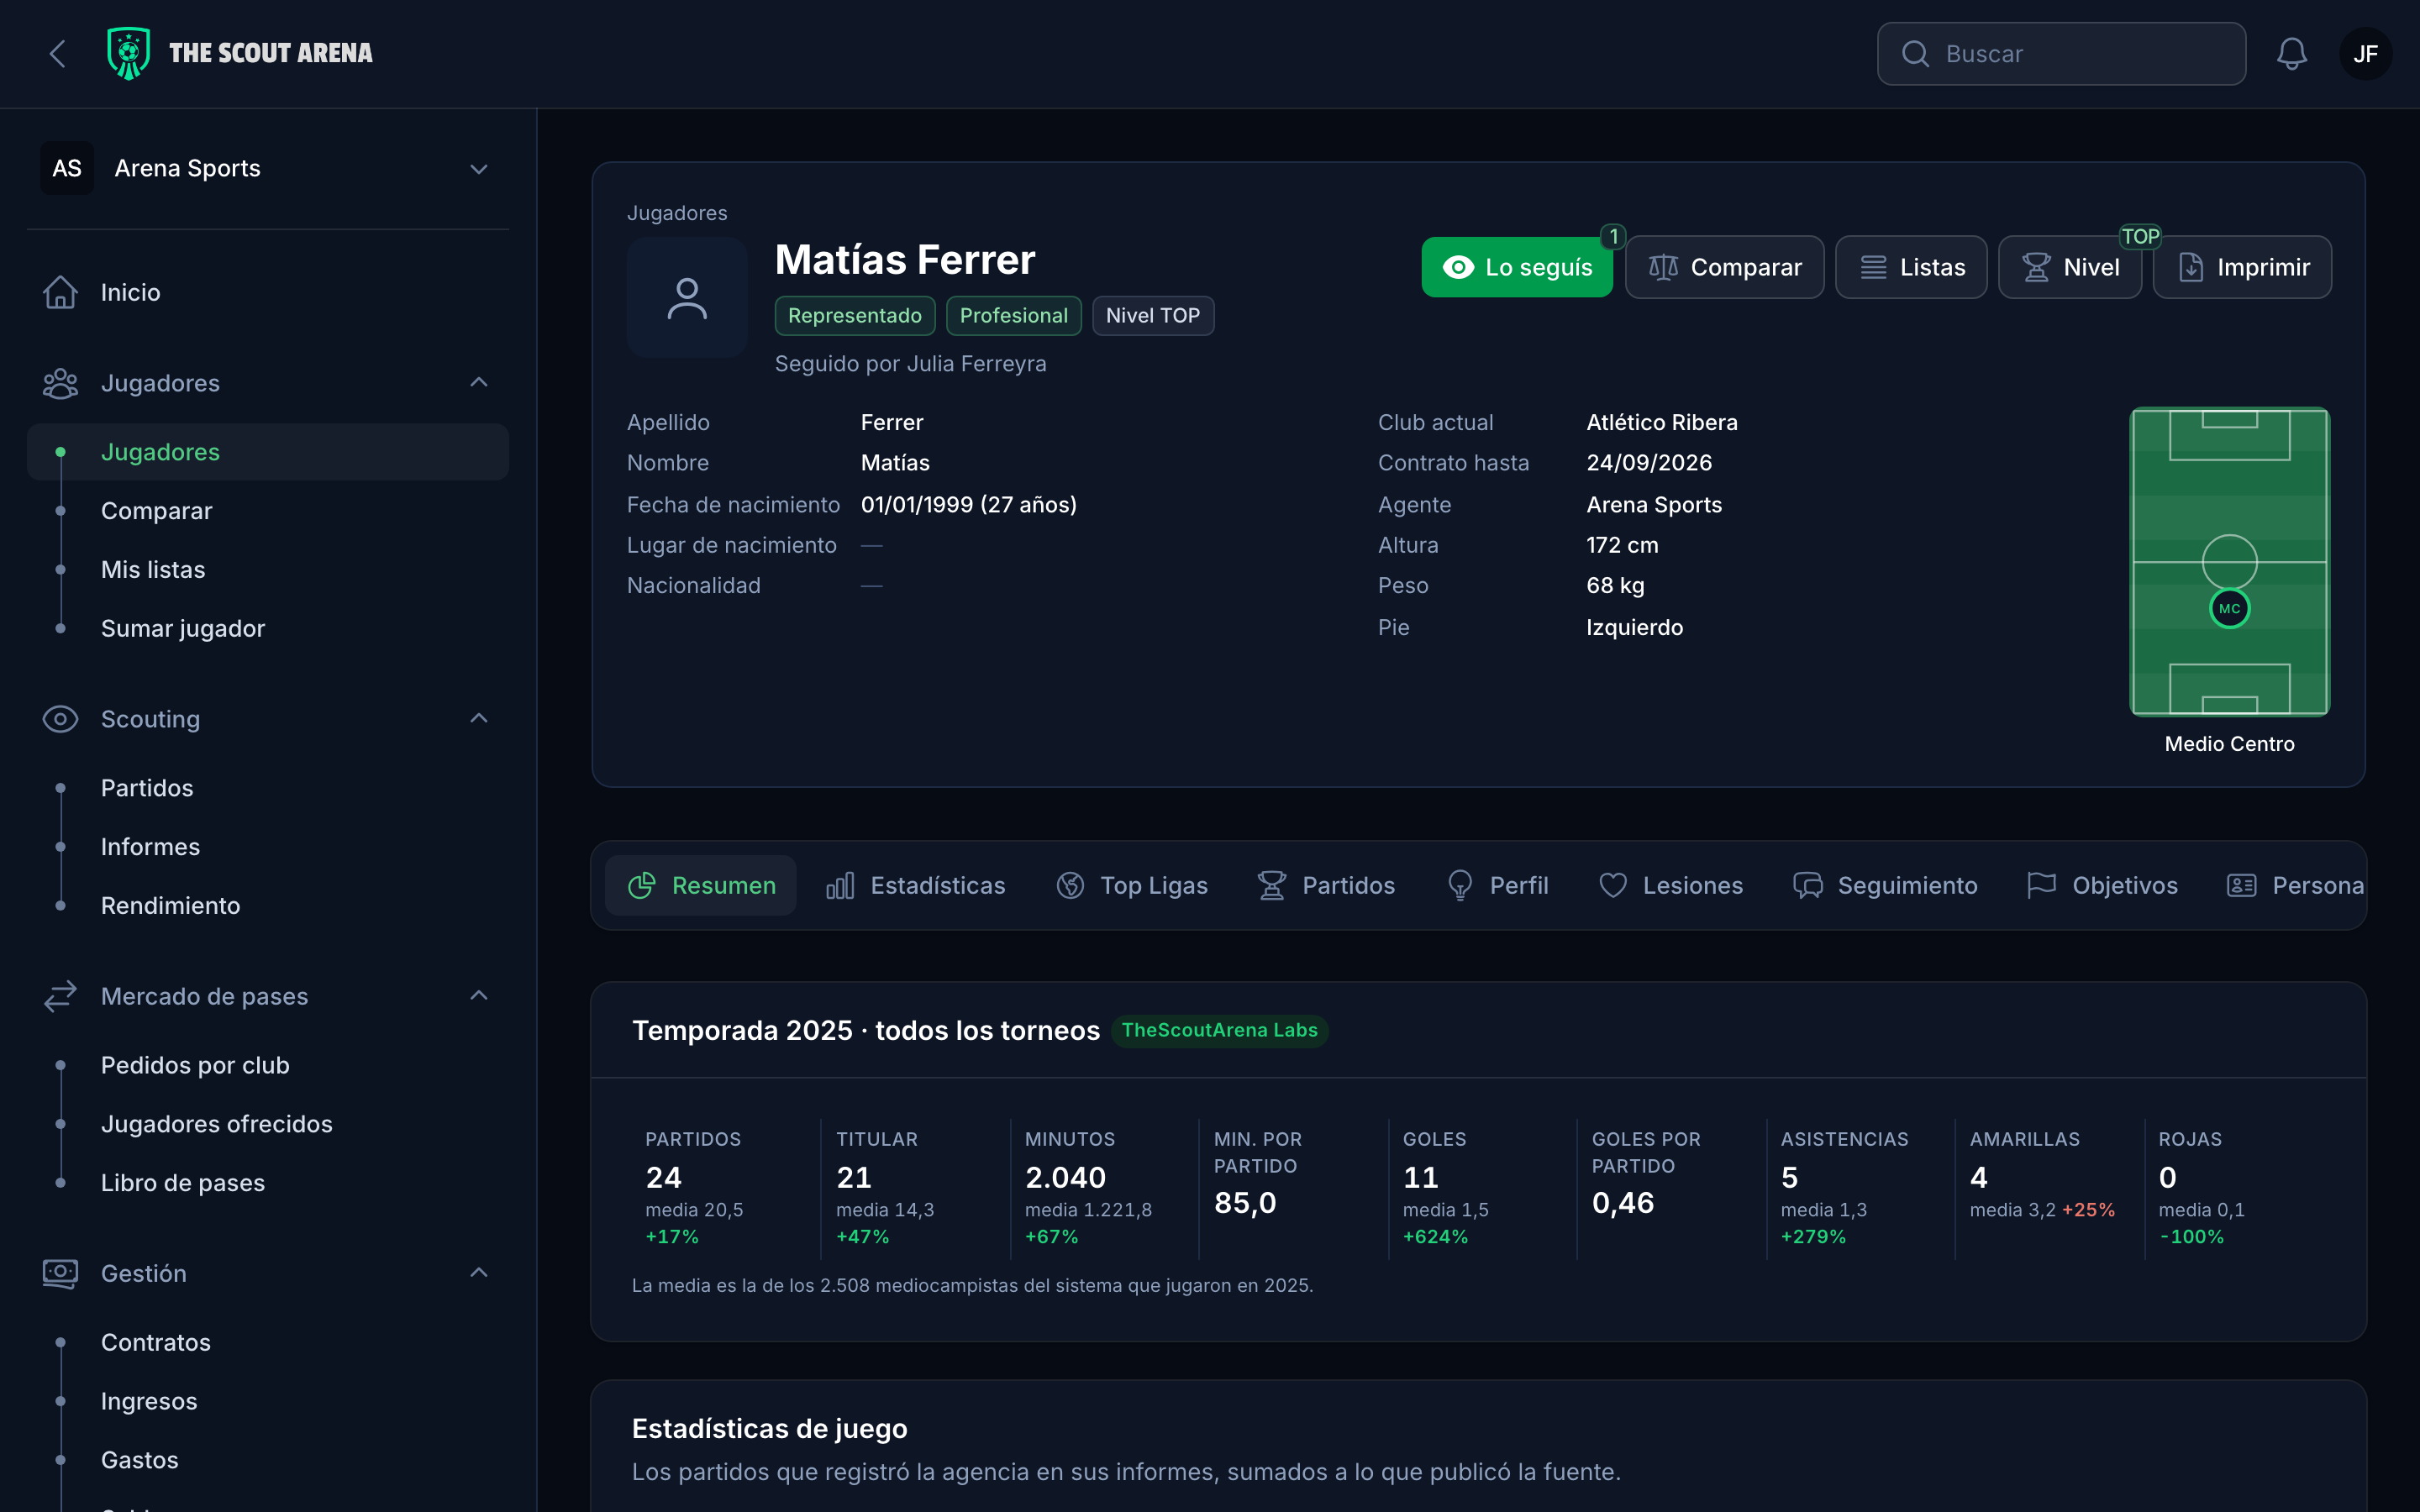Click the Inicio home icon

60,292
